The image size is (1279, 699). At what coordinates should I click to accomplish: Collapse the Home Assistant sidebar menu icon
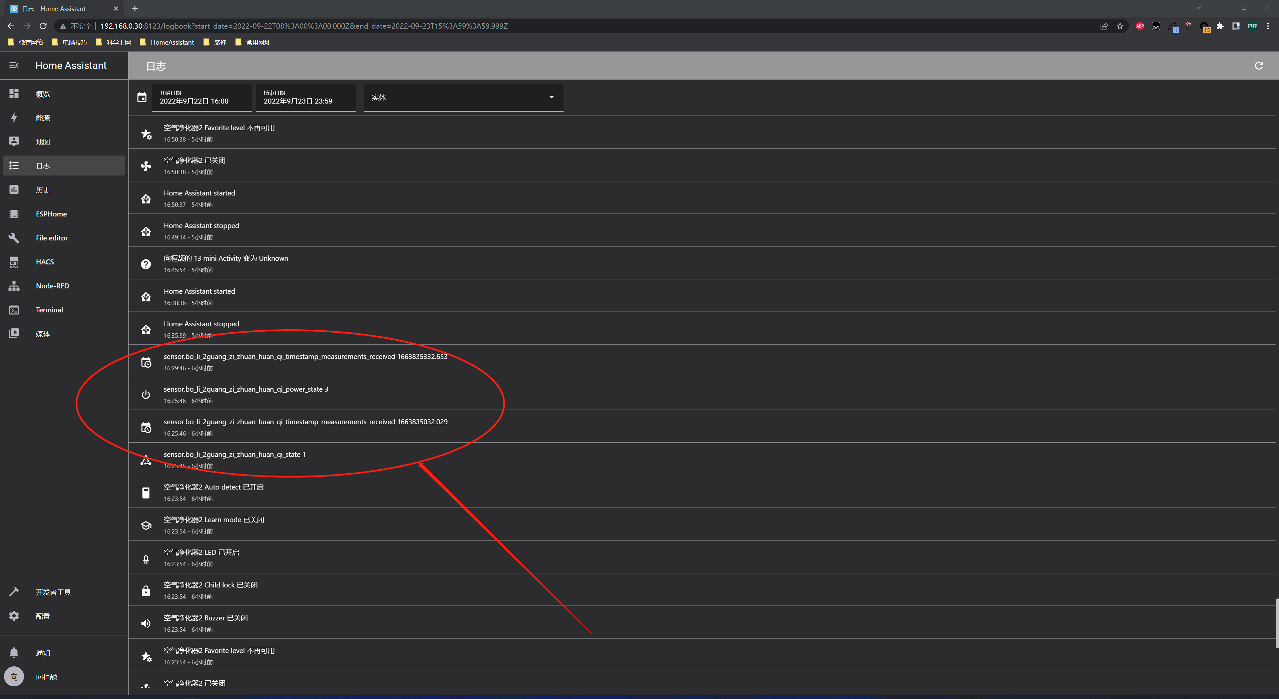(x=14, y=66)
